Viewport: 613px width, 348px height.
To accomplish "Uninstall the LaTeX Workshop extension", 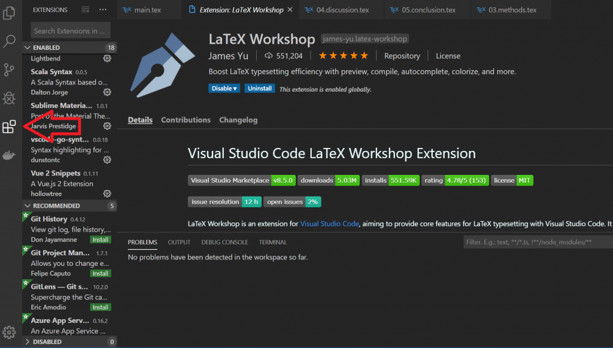I will [259, 88].
